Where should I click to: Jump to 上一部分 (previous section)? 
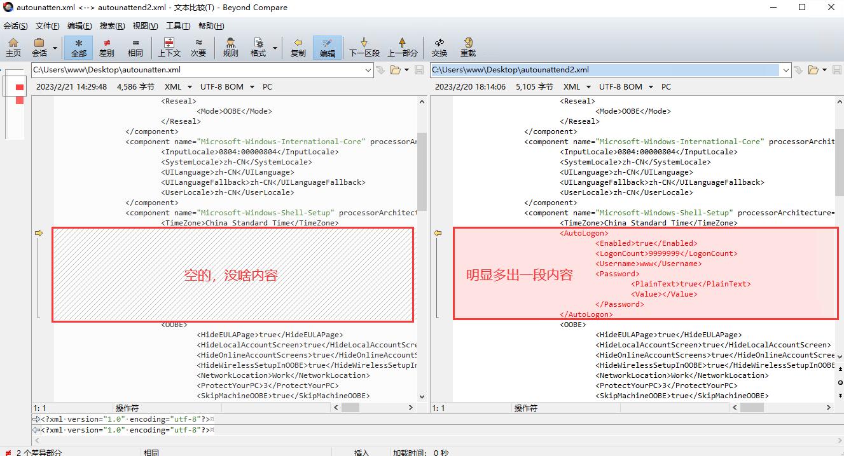click(402, 47)
